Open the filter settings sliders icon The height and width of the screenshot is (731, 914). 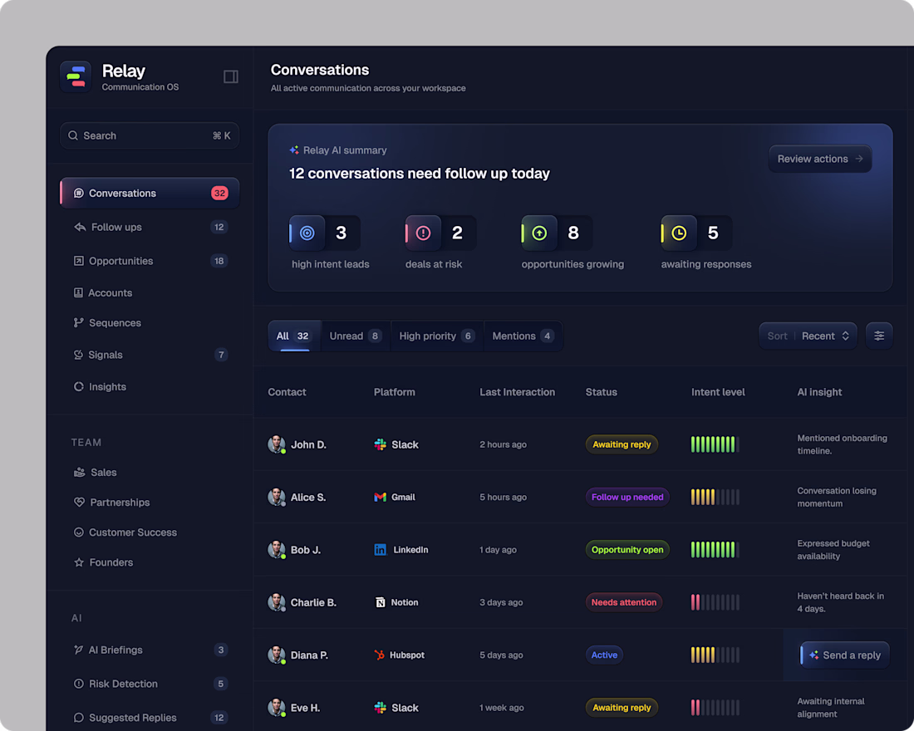point(879,336)
